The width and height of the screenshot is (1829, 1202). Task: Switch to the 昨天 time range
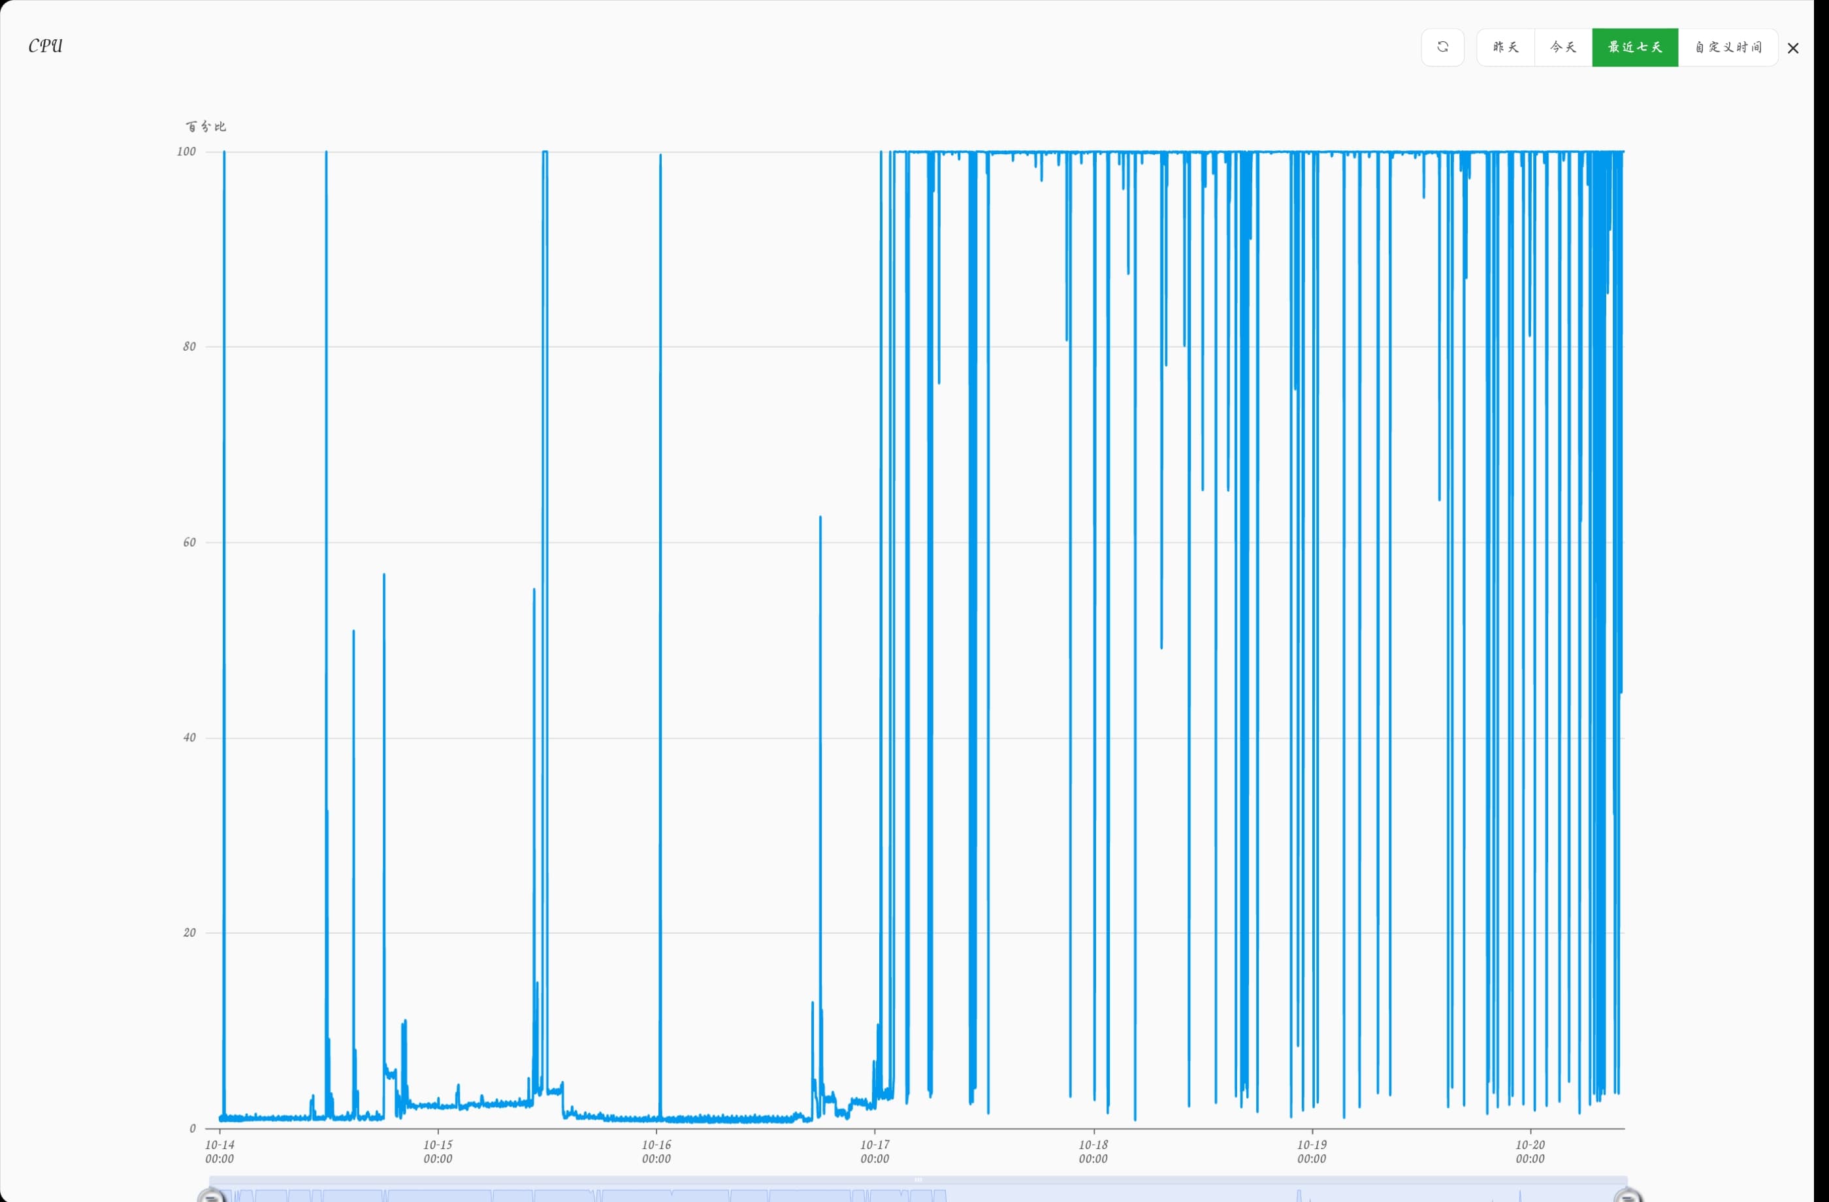pyautogui.click(x=1505, y=47)
